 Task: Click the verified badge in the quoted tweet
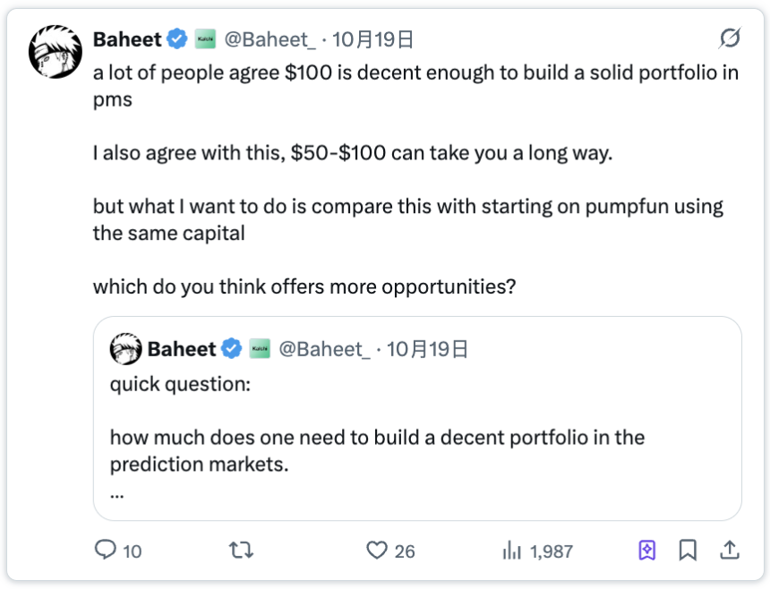(x=232, y=349)
